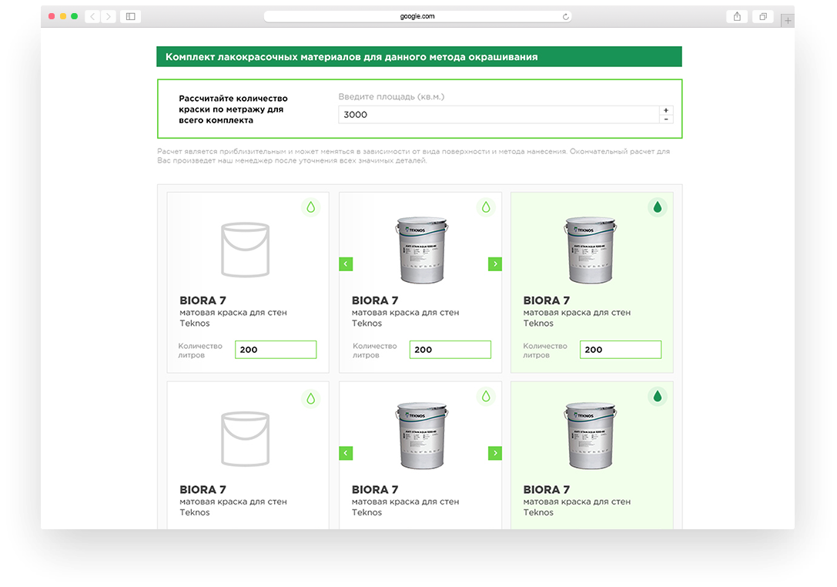The width and height of the screenshot is (837, 587).
Task: Edit the liters field on the top-row highlighted card
Action: click(621, 350)
